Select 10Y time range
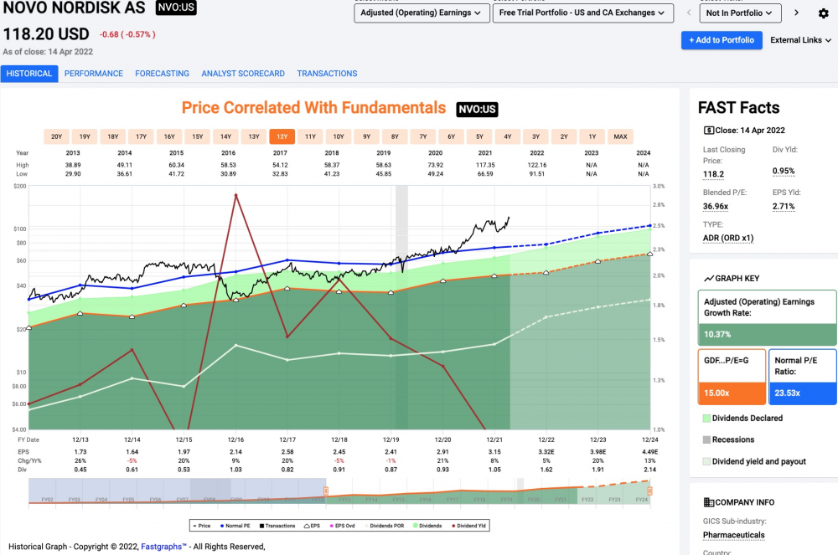Viewport: 838px width, 555px height. (x=339, y=136)
